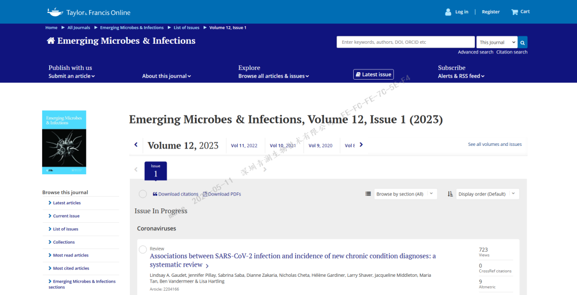This screenshot has width=577, height=295.
Task: Expand the Submit an article menu
Action: coord(72,76)
